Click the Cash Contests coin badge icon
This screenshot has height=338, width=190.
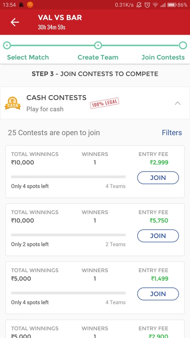point(13,103)
